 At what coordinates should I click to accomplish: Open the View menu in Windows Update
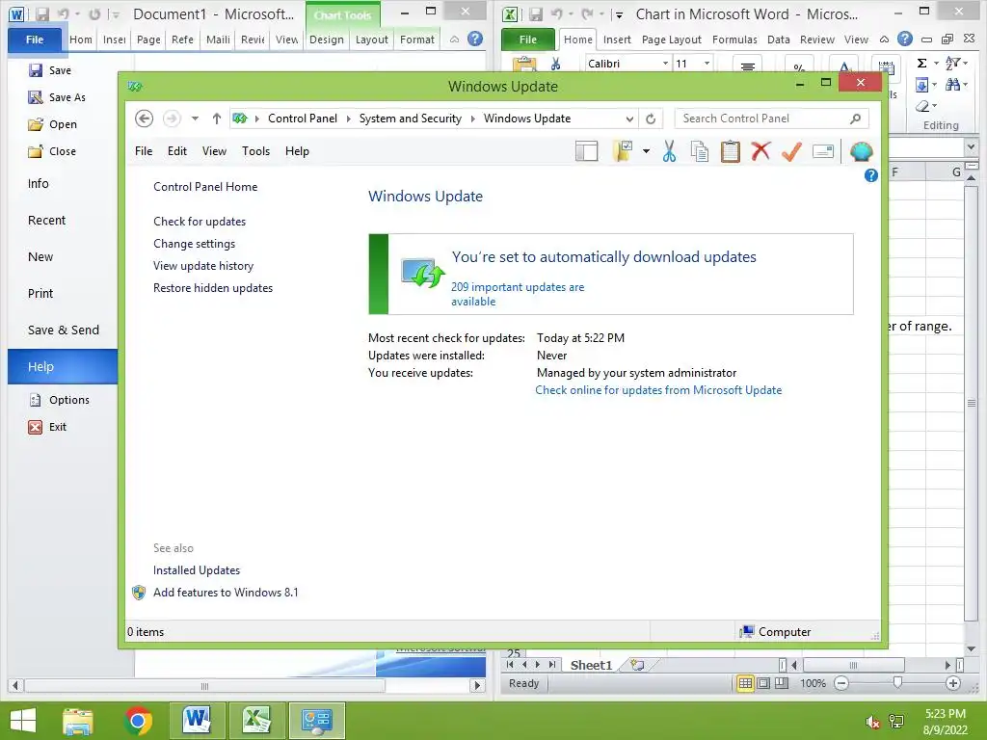click(x=214, y=151)
